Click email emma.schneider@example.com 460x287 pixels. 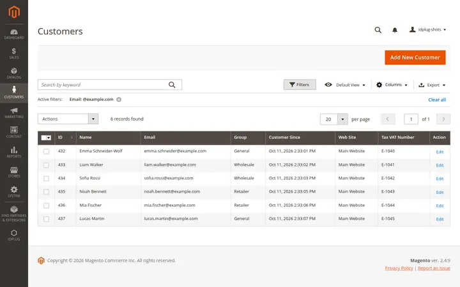(175, 151)
